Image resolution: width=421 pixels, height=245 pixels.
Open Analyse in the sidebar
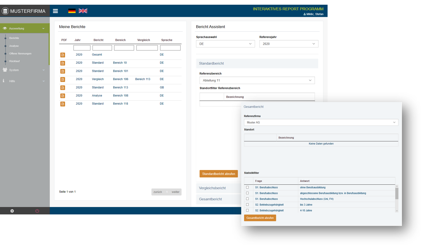point(14,46)
